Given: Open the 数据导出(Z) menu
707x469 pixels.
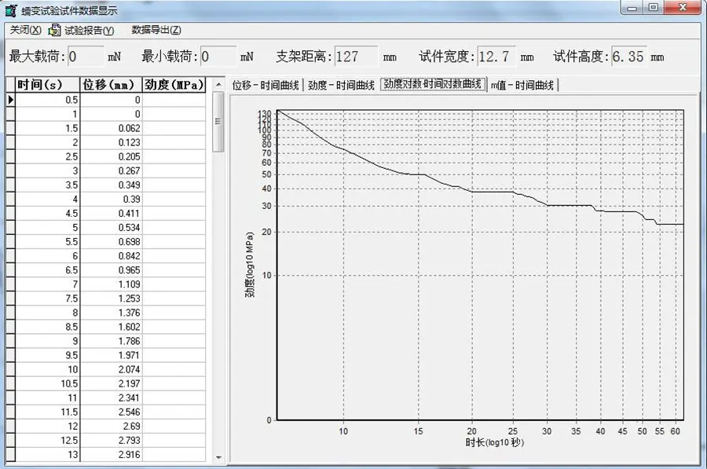Looking at the screenshot, I should pos(156,30).
